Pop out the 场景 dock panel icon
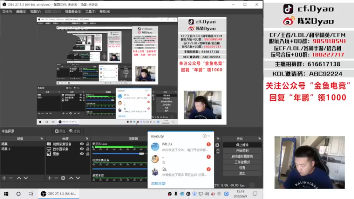The image size is (354, 199). tap(42, 138)
